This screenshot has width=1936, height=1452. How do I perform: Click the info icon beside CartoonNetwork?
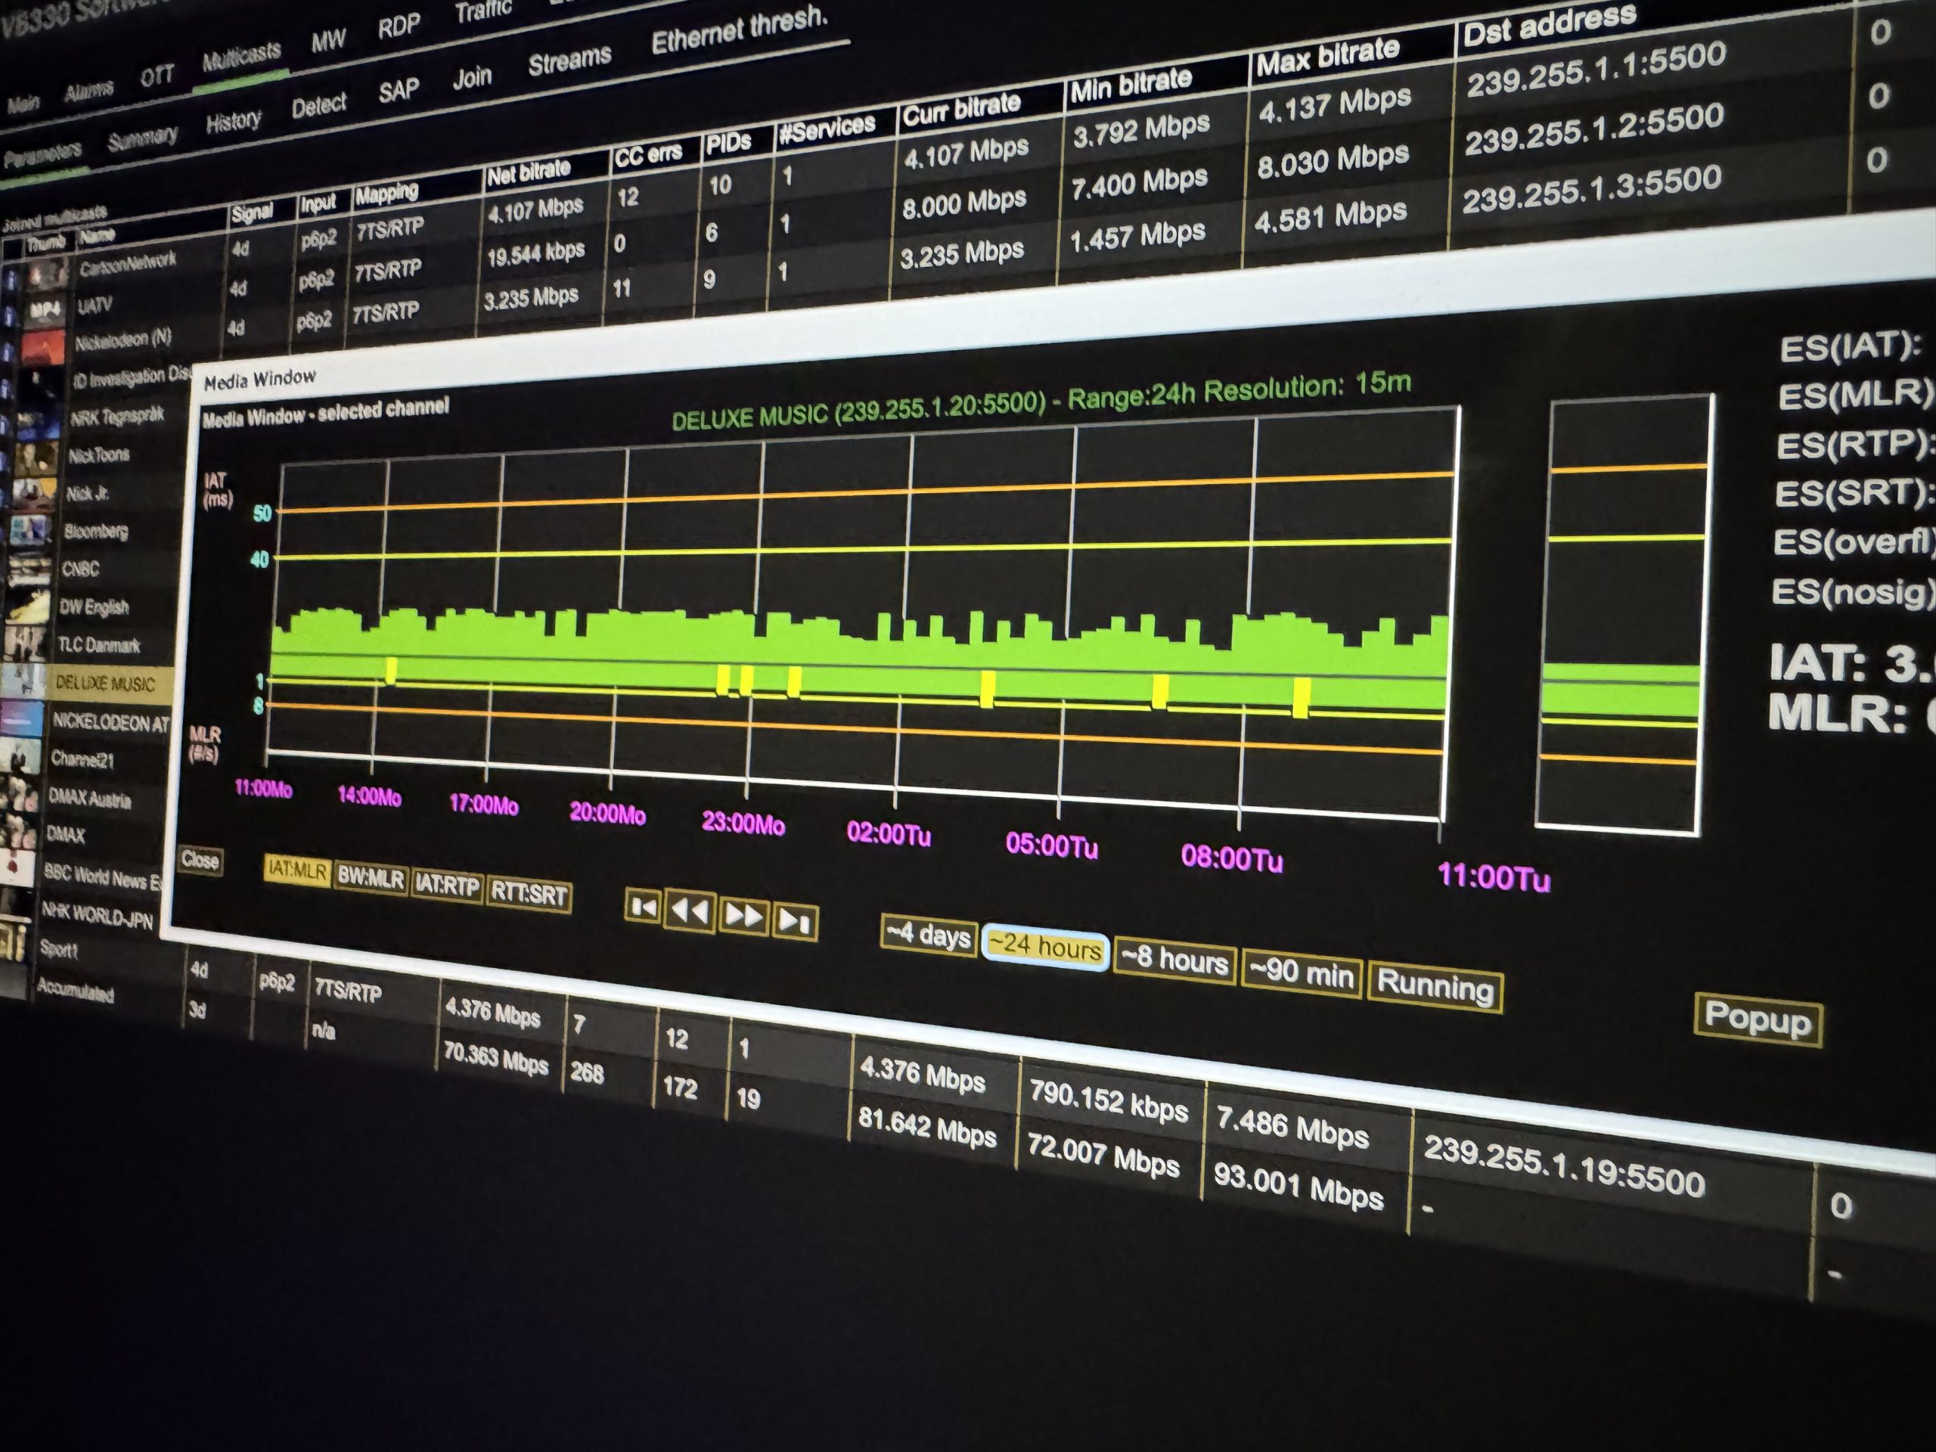(x=11, y=282)
